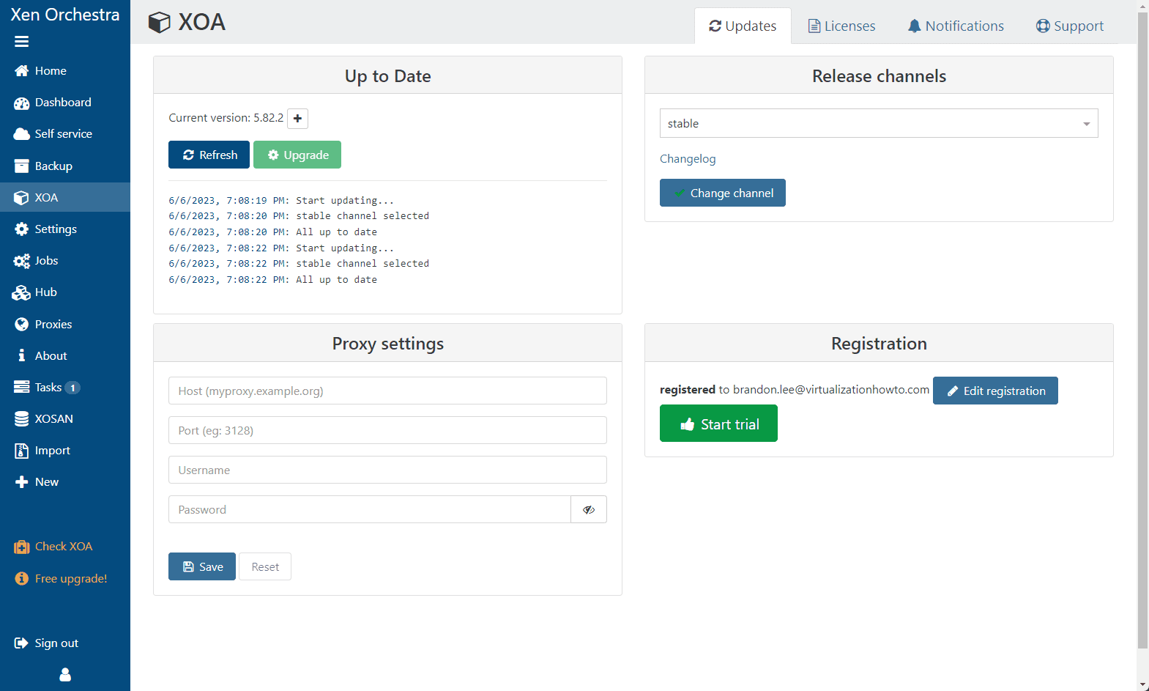Click the Proxies globe icon

[x=21, y=325]
